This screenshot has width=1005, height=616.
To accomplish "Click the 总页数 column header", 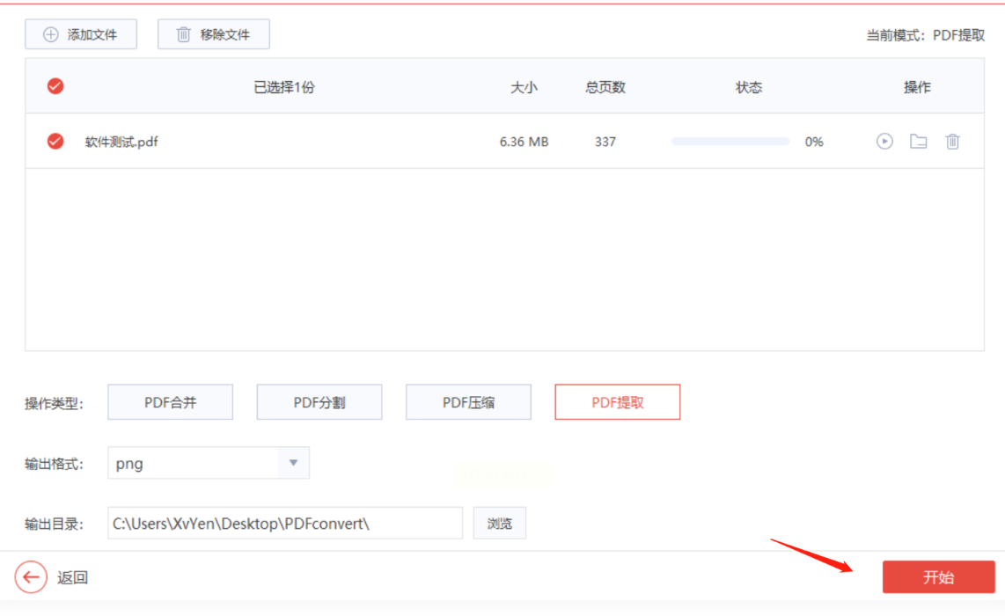I will (x=605, y=87).
